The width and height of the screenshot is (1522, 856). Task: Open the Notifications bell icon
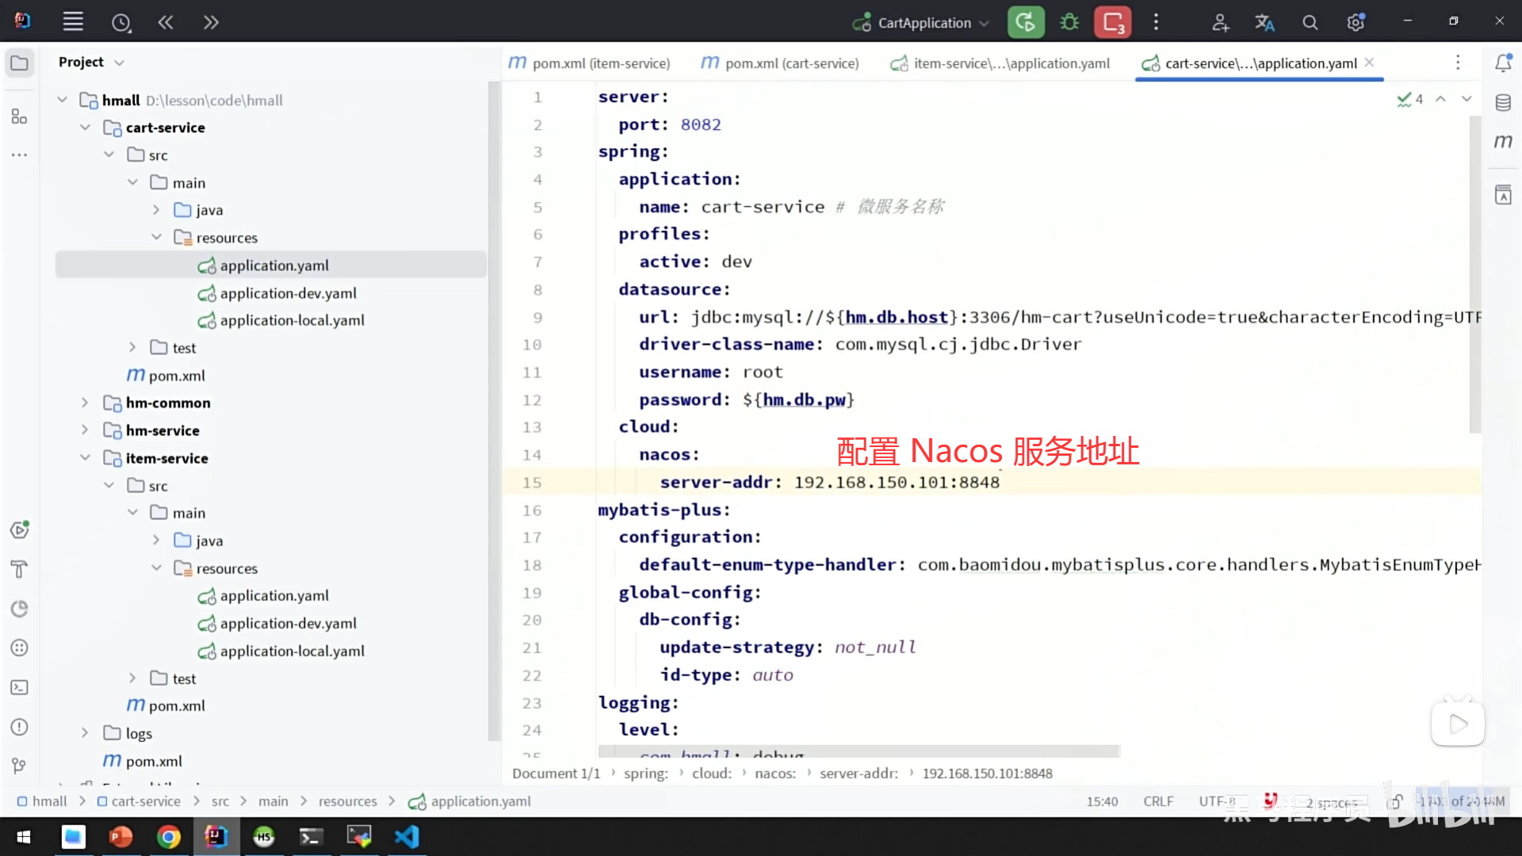(x=1503, y=63)
